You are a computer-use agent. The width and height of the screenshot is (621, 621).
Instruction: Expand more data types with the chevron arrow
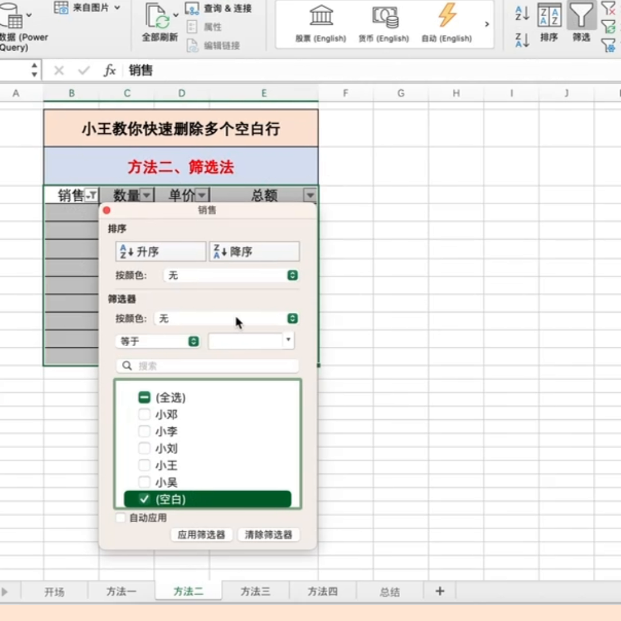tap(487, 24)
